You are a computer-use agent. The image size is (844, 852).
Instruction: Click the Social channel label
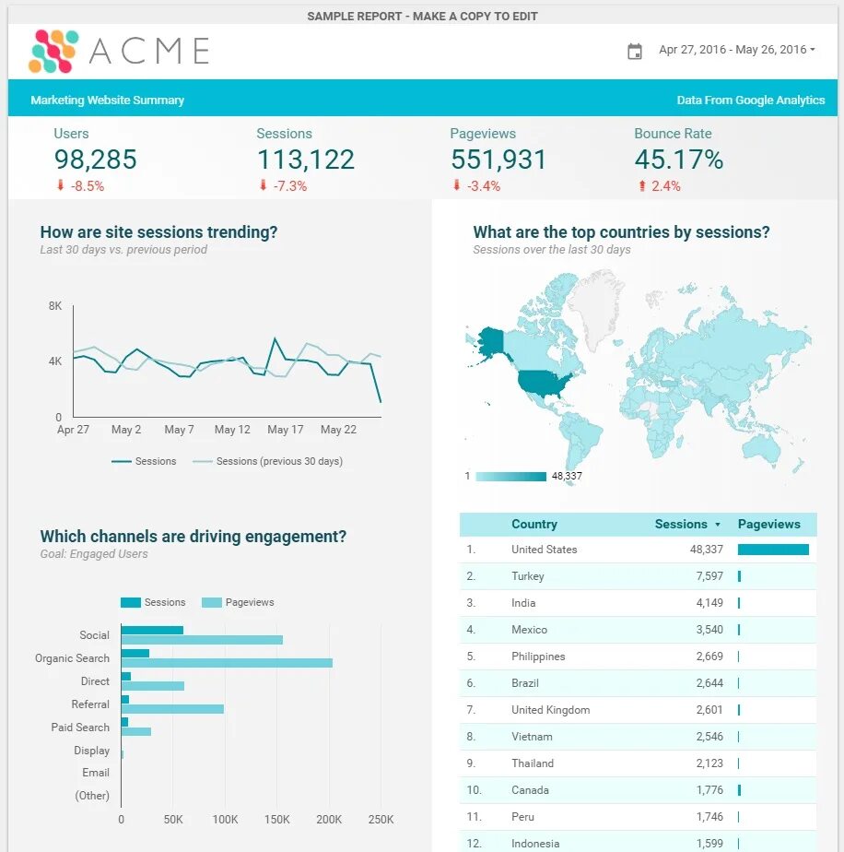pos(95,635)
